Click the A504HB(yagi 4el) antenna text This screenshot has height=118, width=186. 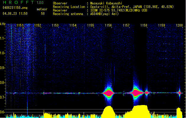104,14
